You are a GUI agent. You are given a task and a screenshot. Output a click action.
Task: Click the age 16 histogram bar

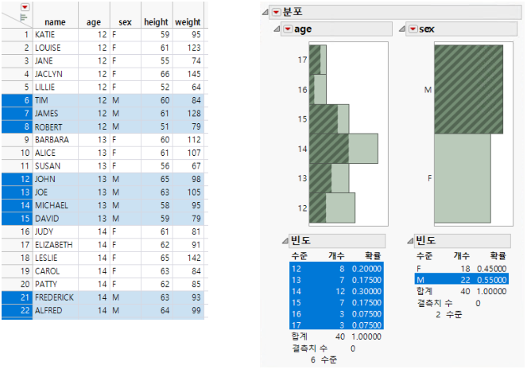318,89
